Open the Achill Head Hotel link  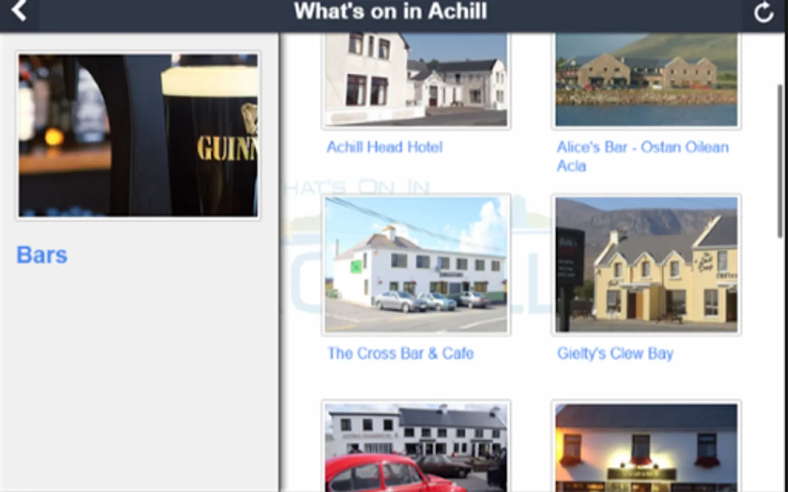pyautogui.click(x=385, y=147)
